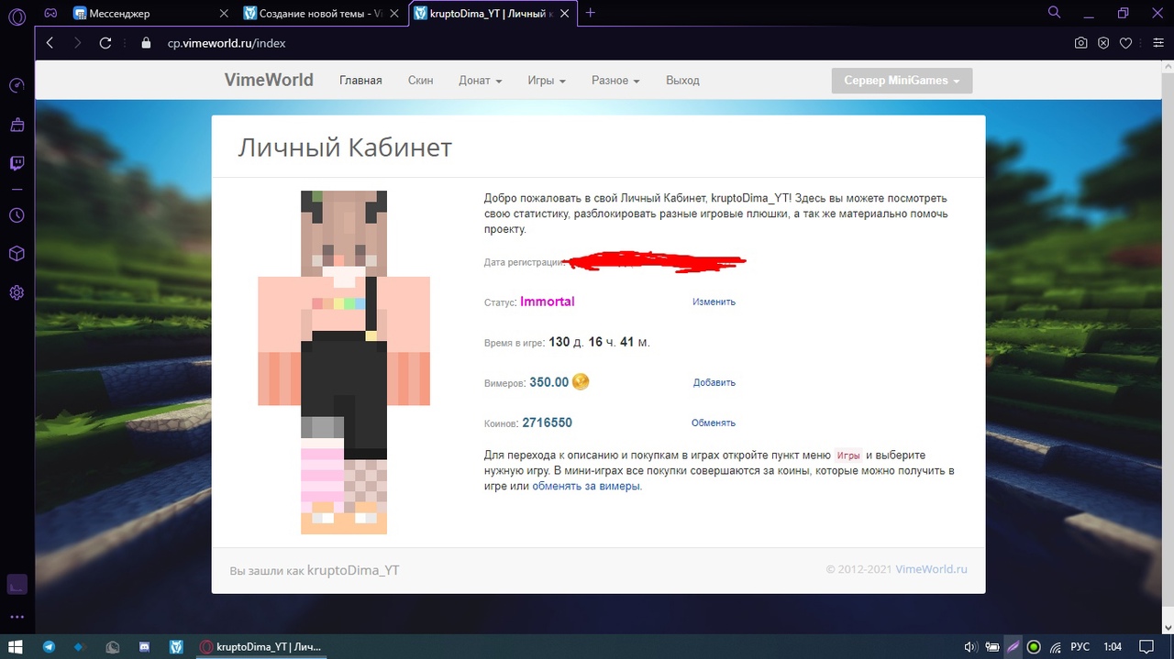Screen dimensions: 1174x659
Task: Click the Immortal status text
Action: (548, 302)
